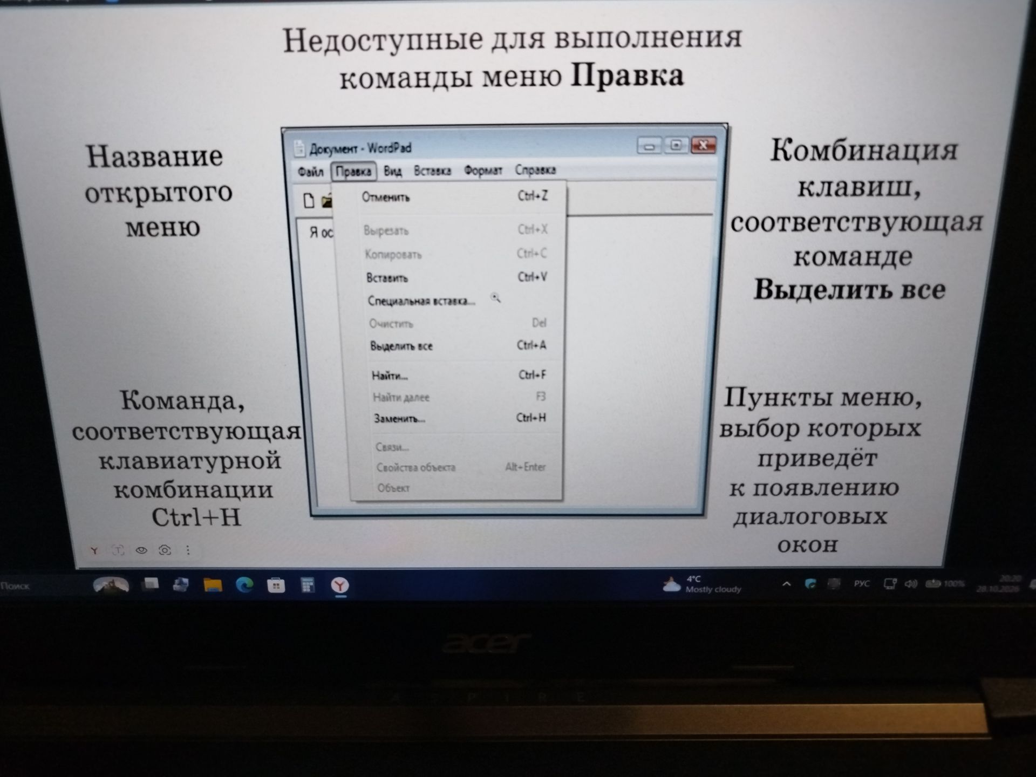Launch Microsoft Edge from the taskbar
Viewport: 1036px width, 777px height.
pos(244,585)
